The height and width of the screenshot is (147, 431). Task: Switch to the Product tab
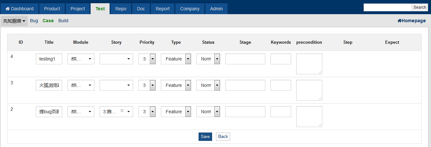click(52, 9)
